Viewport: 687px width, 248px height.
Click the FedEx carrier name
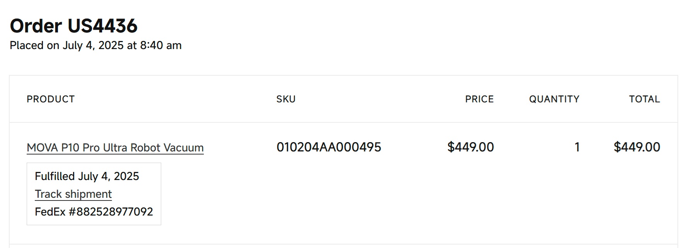[x=50, y=212]
